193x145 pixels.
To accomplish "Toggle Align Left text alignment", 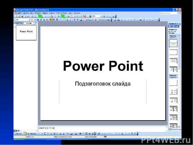I will click(x=51, y=20).
